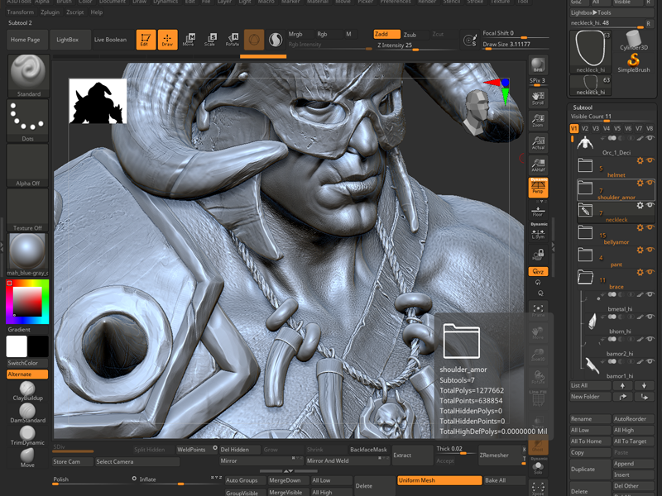This screenshot has height=496, width=662.
Task: Switch to Rotate transform mode
Action: pyautogui.click(x=233, y=40)
